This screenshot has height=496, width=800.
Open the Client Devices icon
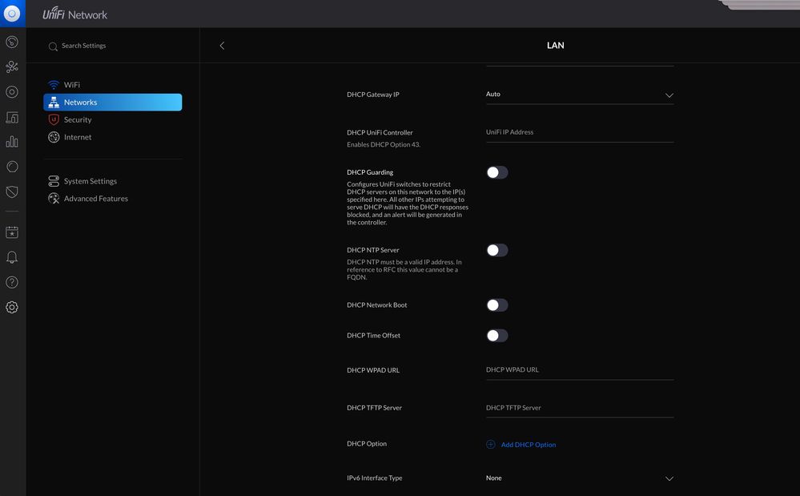(x=12, y=117)
